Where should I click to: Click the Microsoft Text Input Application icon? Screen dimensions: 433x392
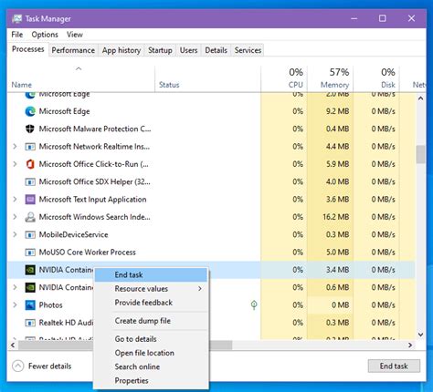pyautogui.click(x=30, y=200)
